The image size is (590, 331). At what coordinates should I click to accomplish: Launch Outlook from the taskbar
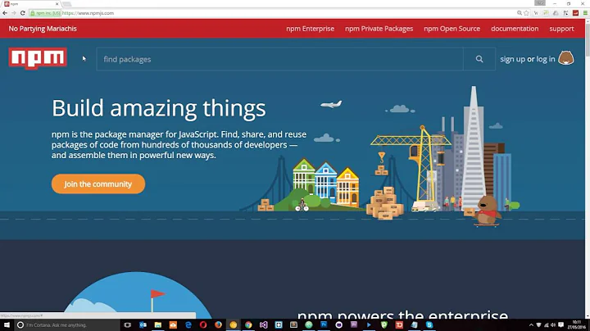[143, 325]
